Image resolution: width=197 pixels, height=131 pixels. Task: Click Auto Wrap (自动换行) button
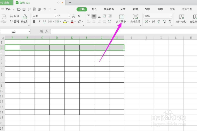[135, 19]
